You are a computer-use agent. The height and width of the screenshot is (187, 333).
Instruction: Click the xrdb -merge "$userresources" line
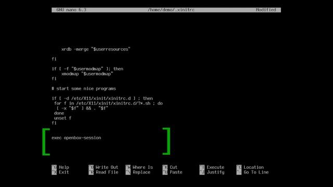point(96,49)
